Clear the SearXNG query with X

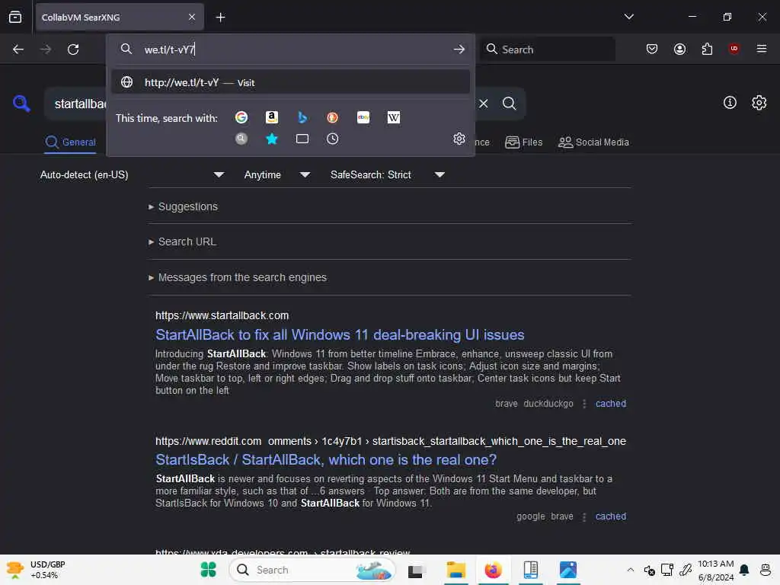click(x=484, y=104)
